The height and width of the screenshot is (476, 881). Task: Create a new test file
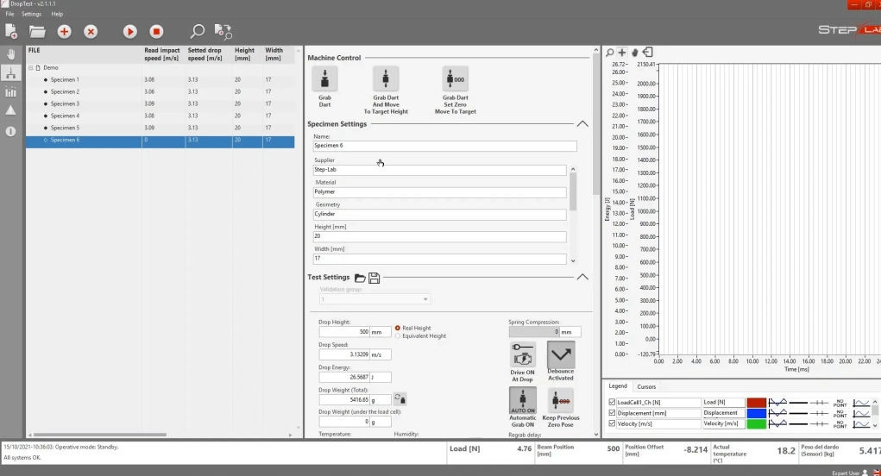pyautogui.click(x=11, y=31)
